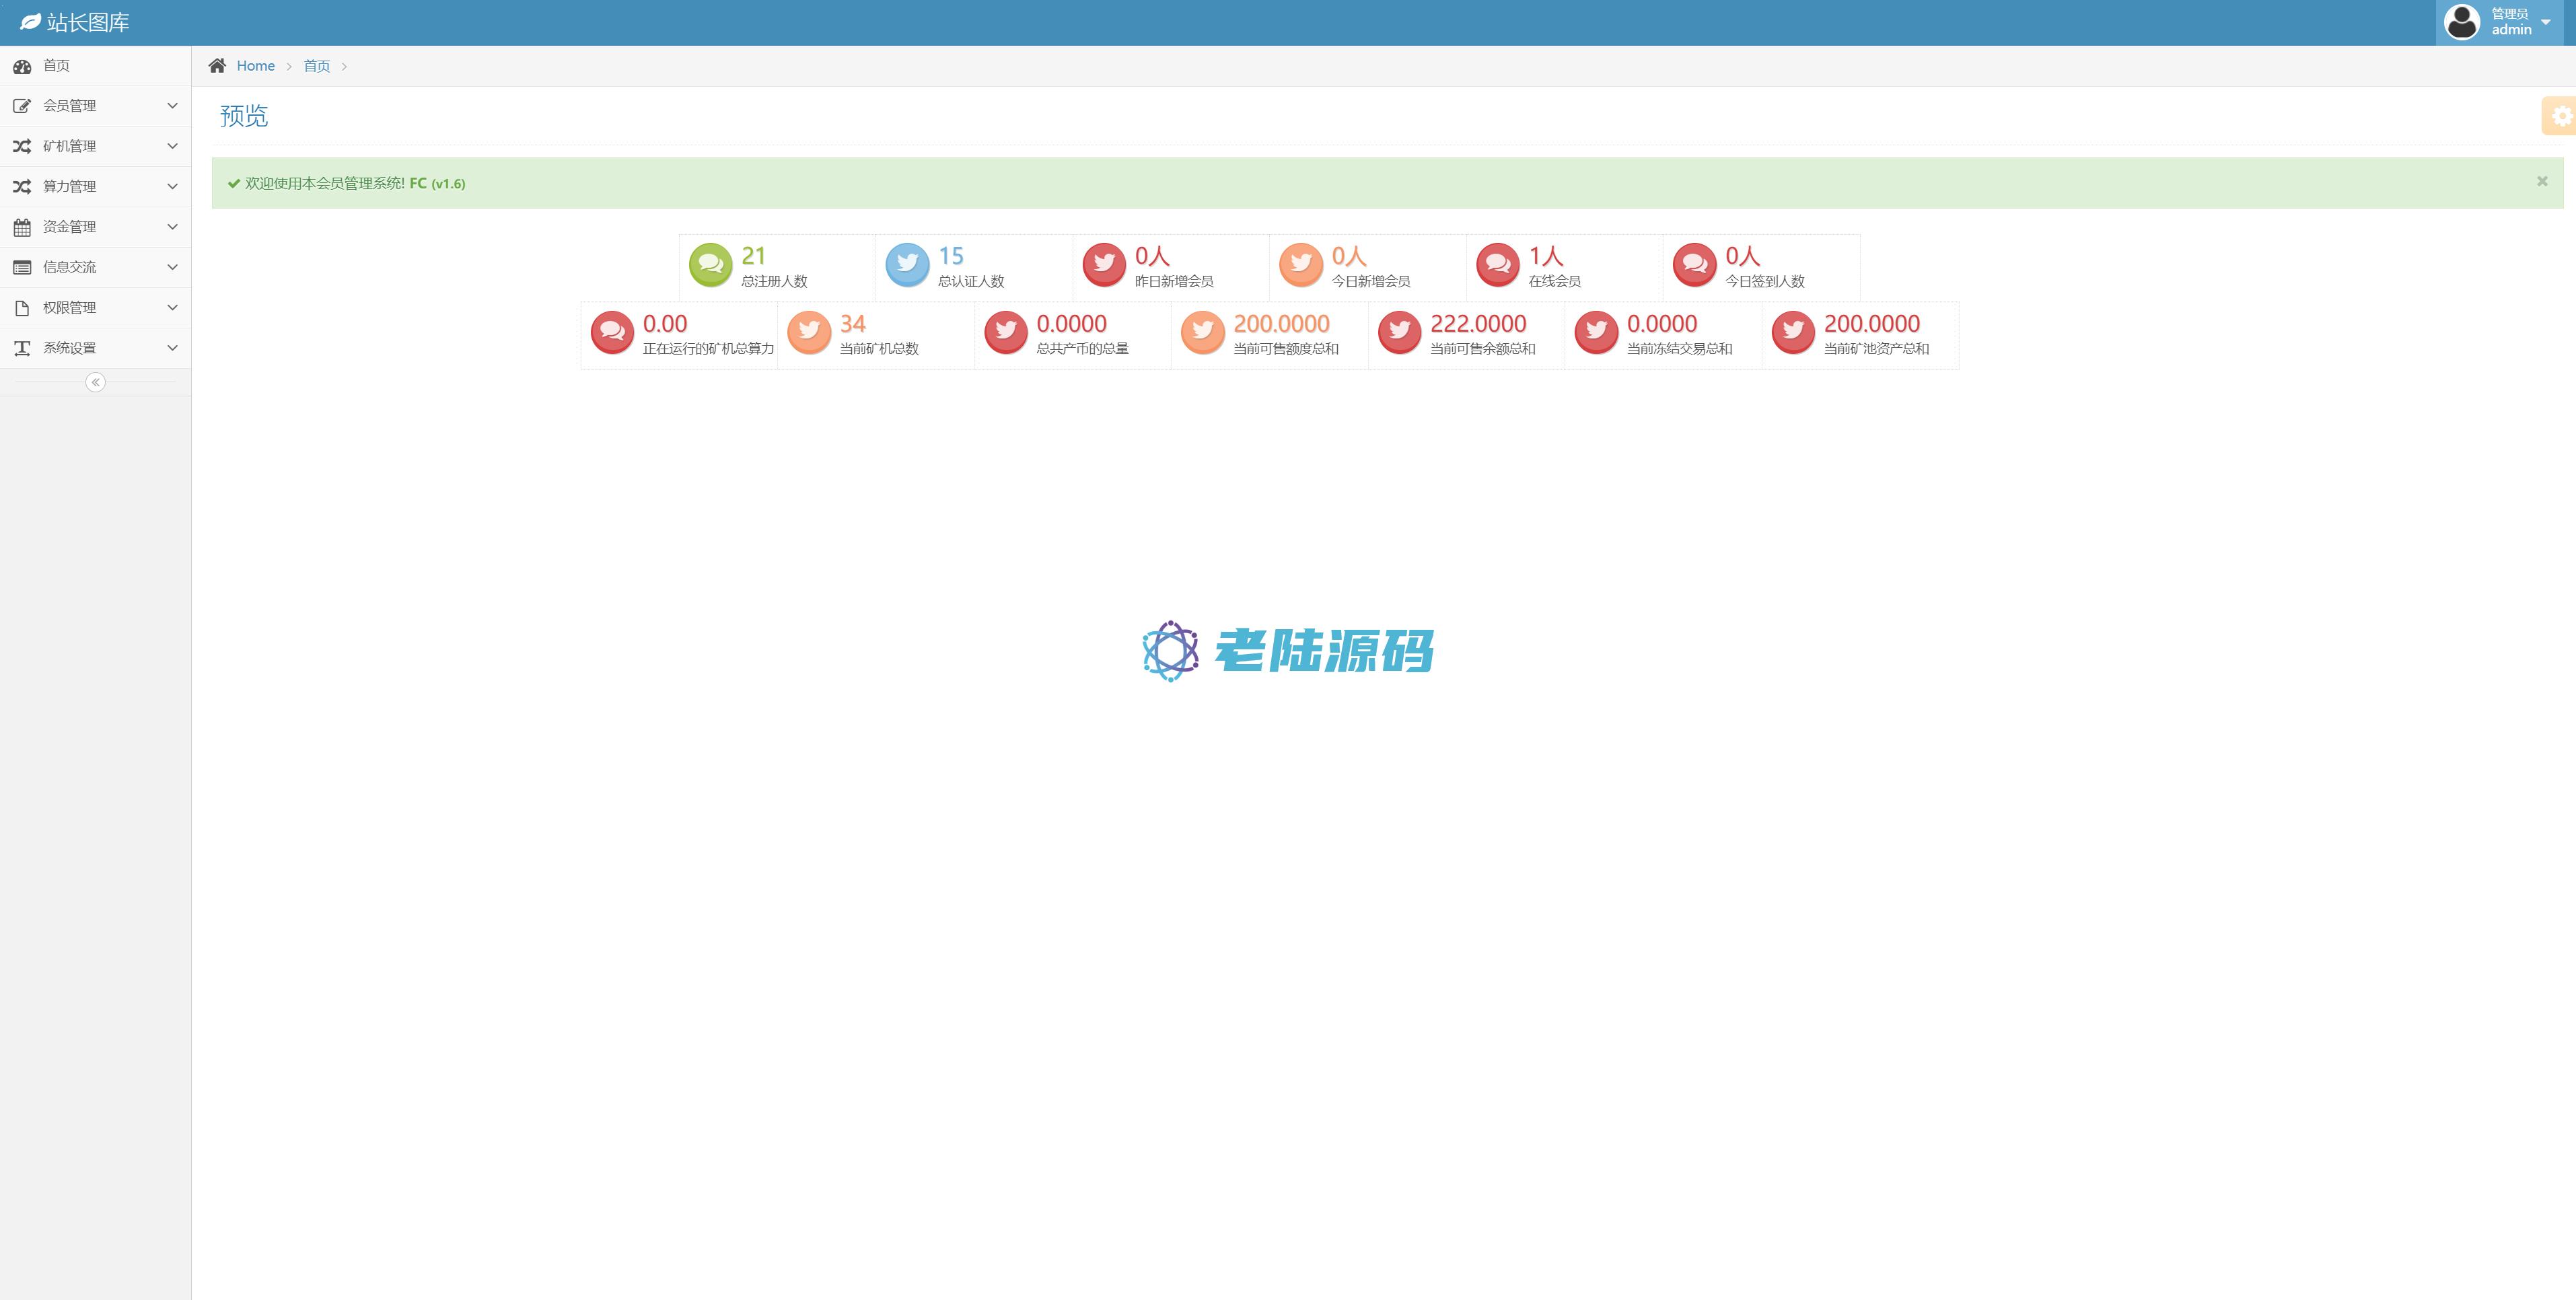
Task: Click the 在线会员 red chat icon
Action: [1497, 265]
